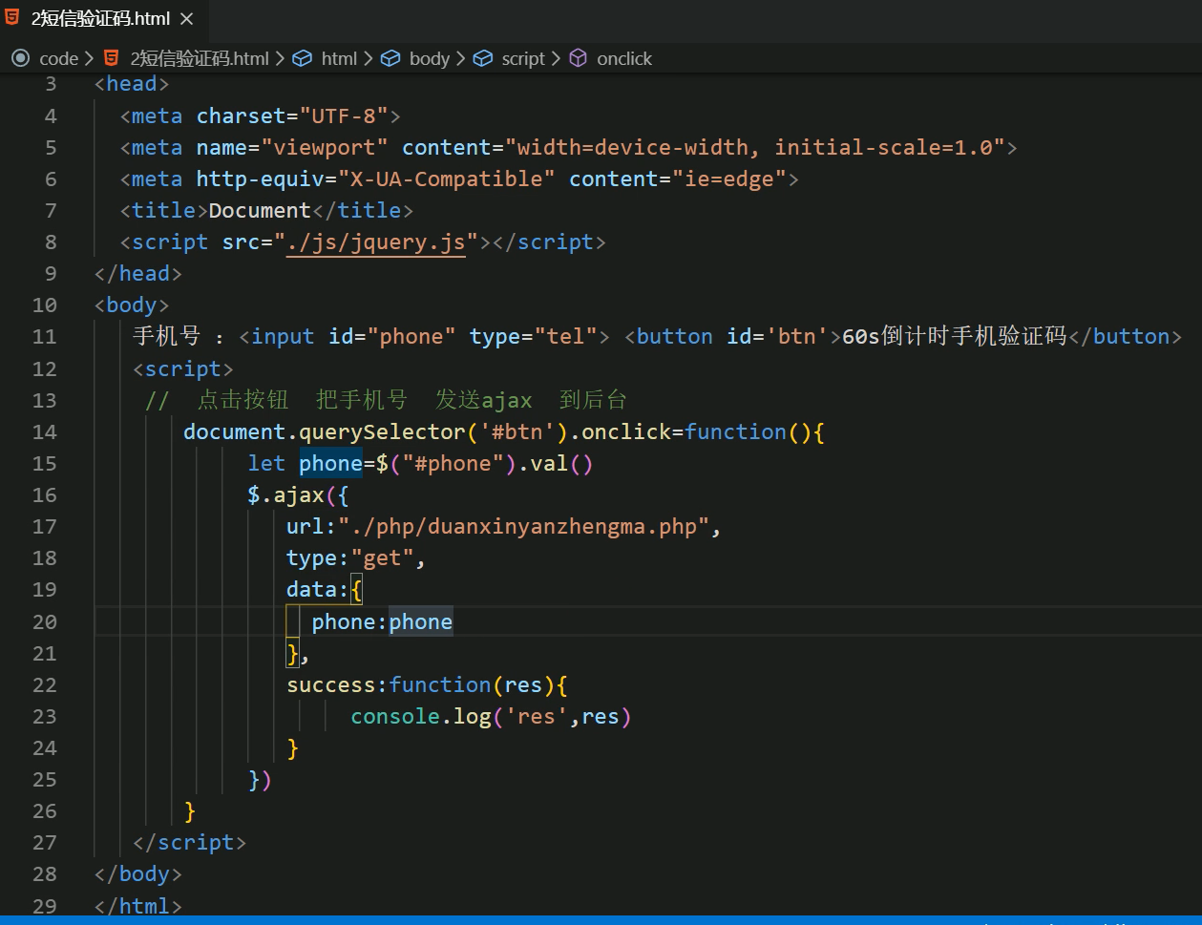Click cube icon beside body breadcrumb

pos(390,58)
